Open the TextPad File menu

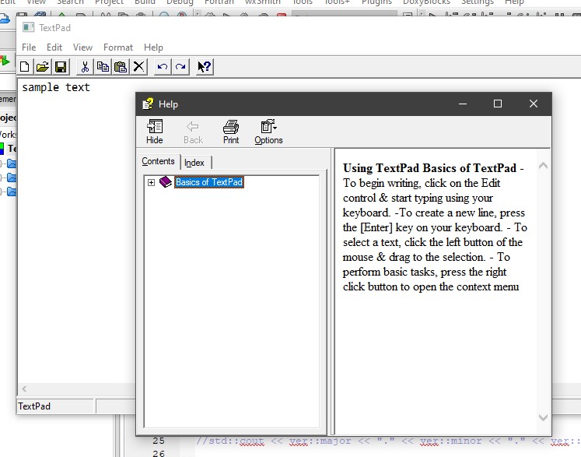click(x=29, y=47)
